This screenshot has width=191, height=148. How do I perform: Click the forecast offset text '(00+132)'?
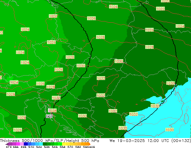click(181, 140)
